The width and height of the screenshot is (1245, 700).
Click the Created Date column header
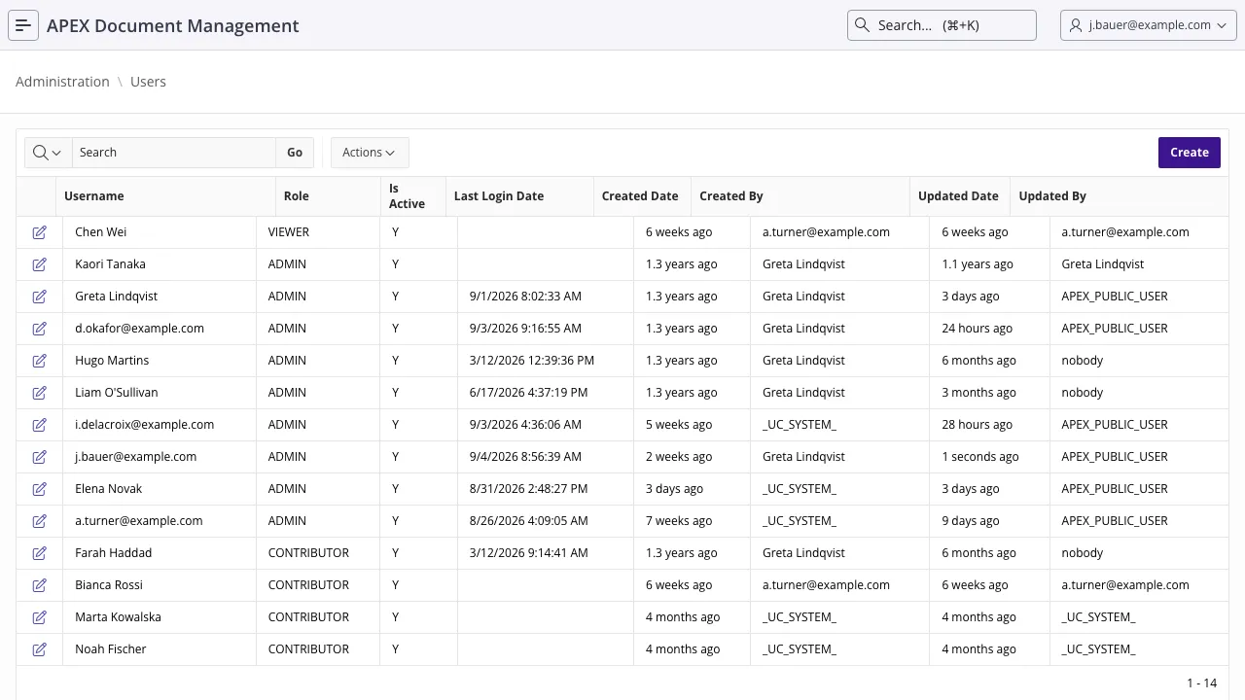click(640, 196)
